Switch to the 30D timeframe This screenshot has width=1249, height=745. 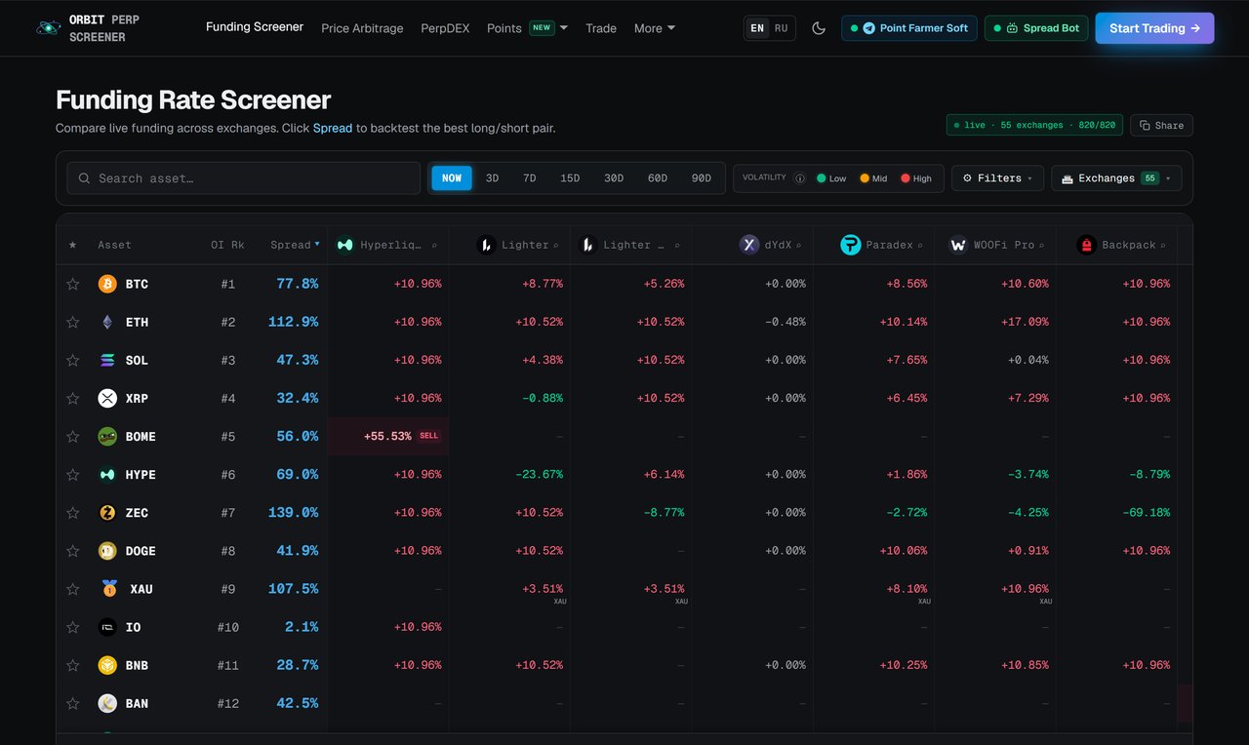[x=614, y=178]
